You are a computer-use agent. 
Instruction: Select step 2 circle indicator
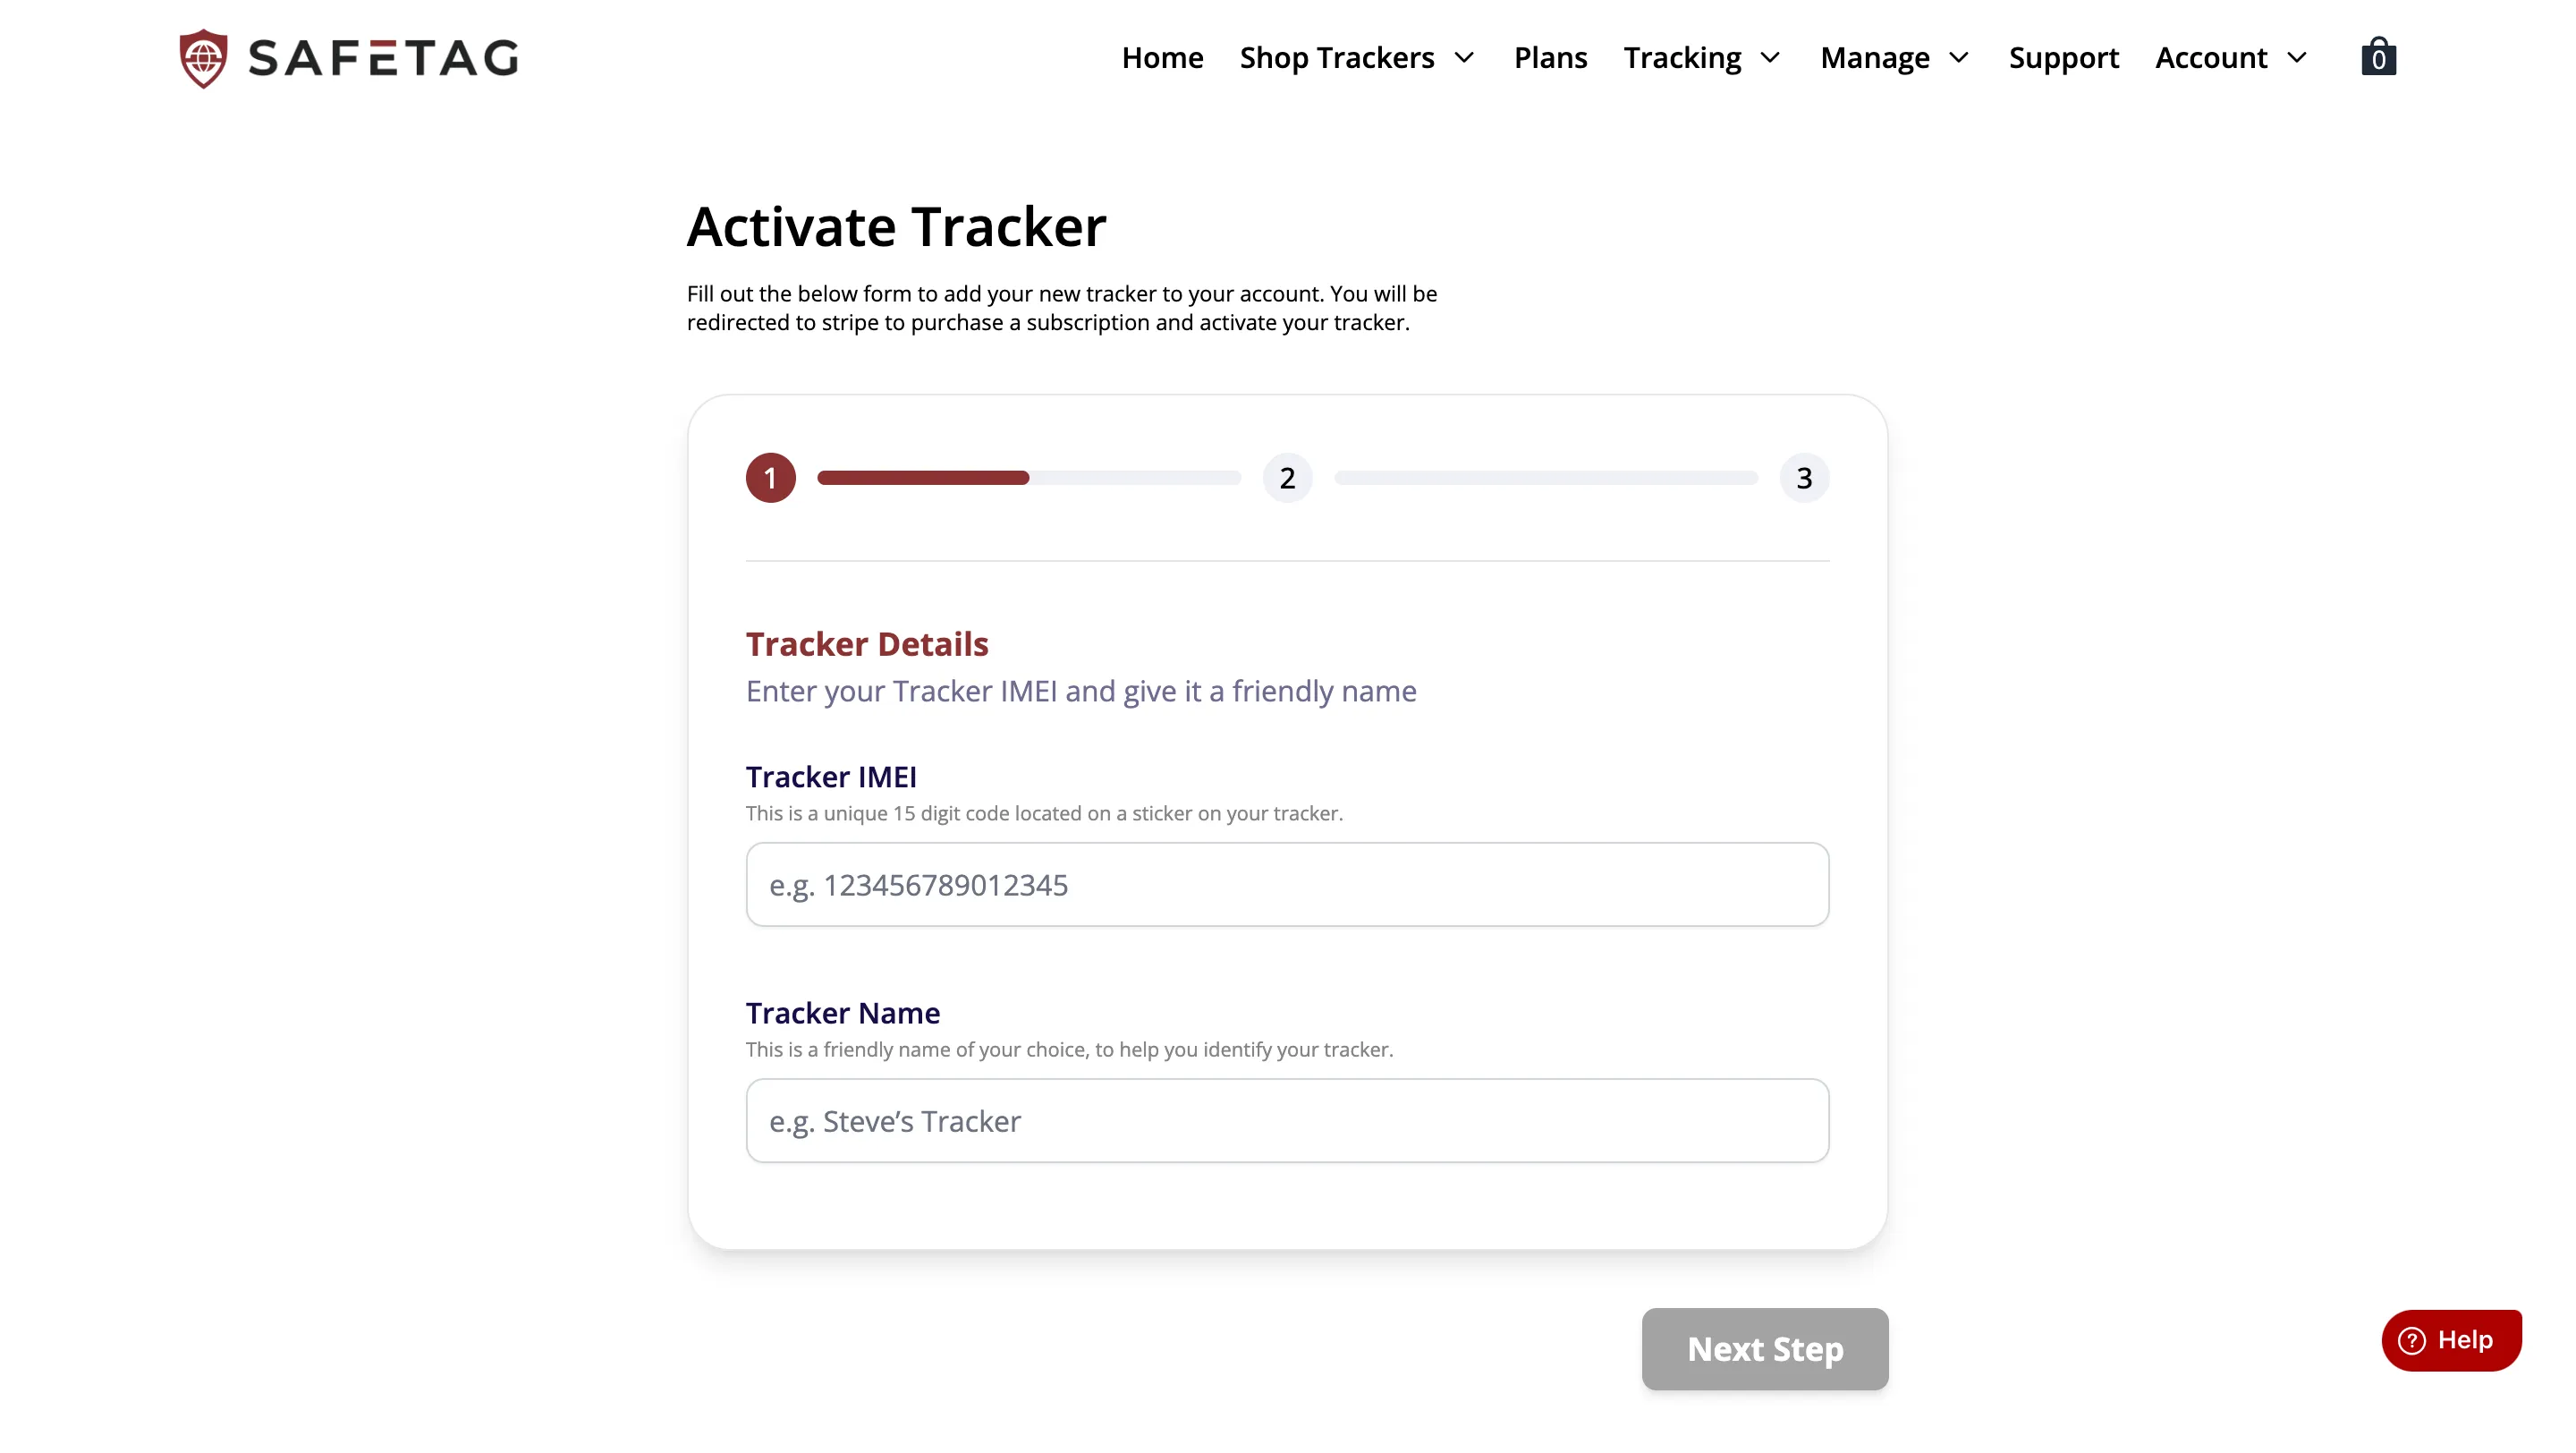[1288, 478]
